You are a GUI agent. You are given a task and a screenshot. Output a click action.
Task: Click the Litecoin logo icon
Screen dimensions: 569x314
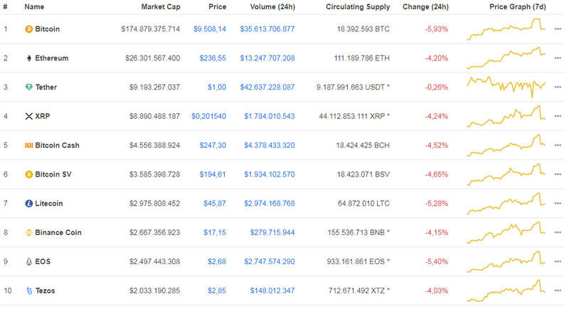tap(28, 204)
